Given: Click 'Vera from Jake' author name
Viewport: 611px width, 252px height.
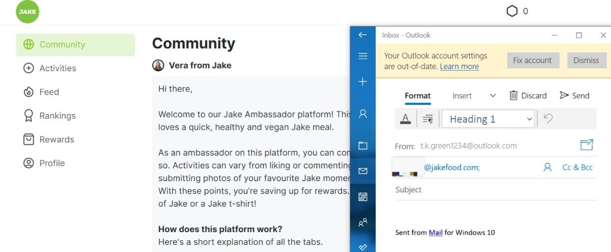Looking at the screenshot, I should click(200, 65).
